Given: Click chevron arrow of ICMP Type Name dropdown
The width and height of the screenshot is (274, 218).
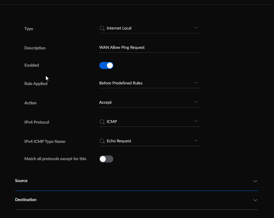Looking at the screenshot, I should 196,141.
